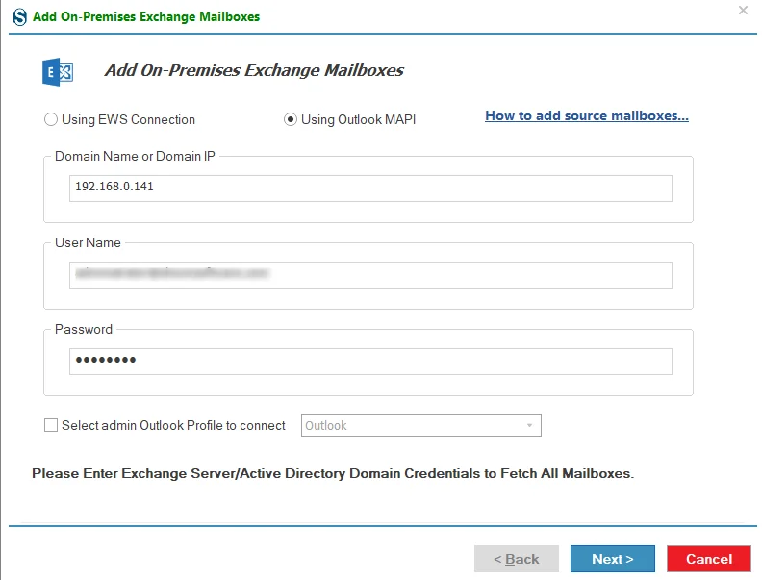
Task: Click the User Name input field
Action: [370, 274]
